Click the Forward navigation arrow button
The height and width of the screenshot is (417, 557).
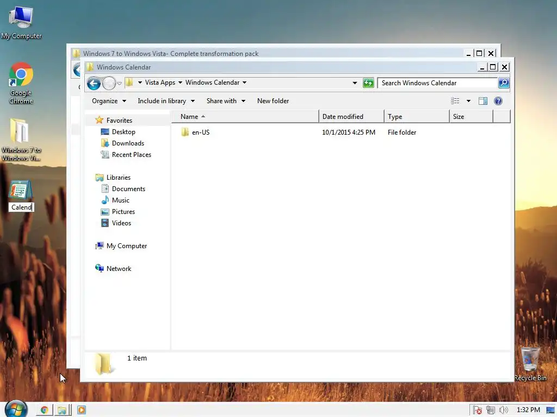pyautogui.click(x=109, y=83)
